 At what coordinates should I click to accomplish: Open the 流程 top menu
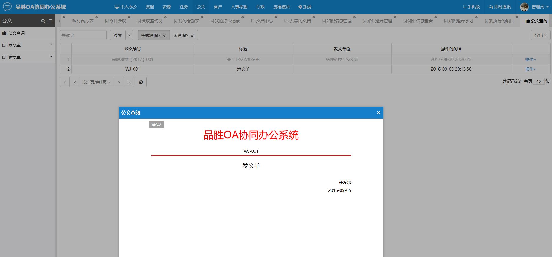click(x=150, y=7)
